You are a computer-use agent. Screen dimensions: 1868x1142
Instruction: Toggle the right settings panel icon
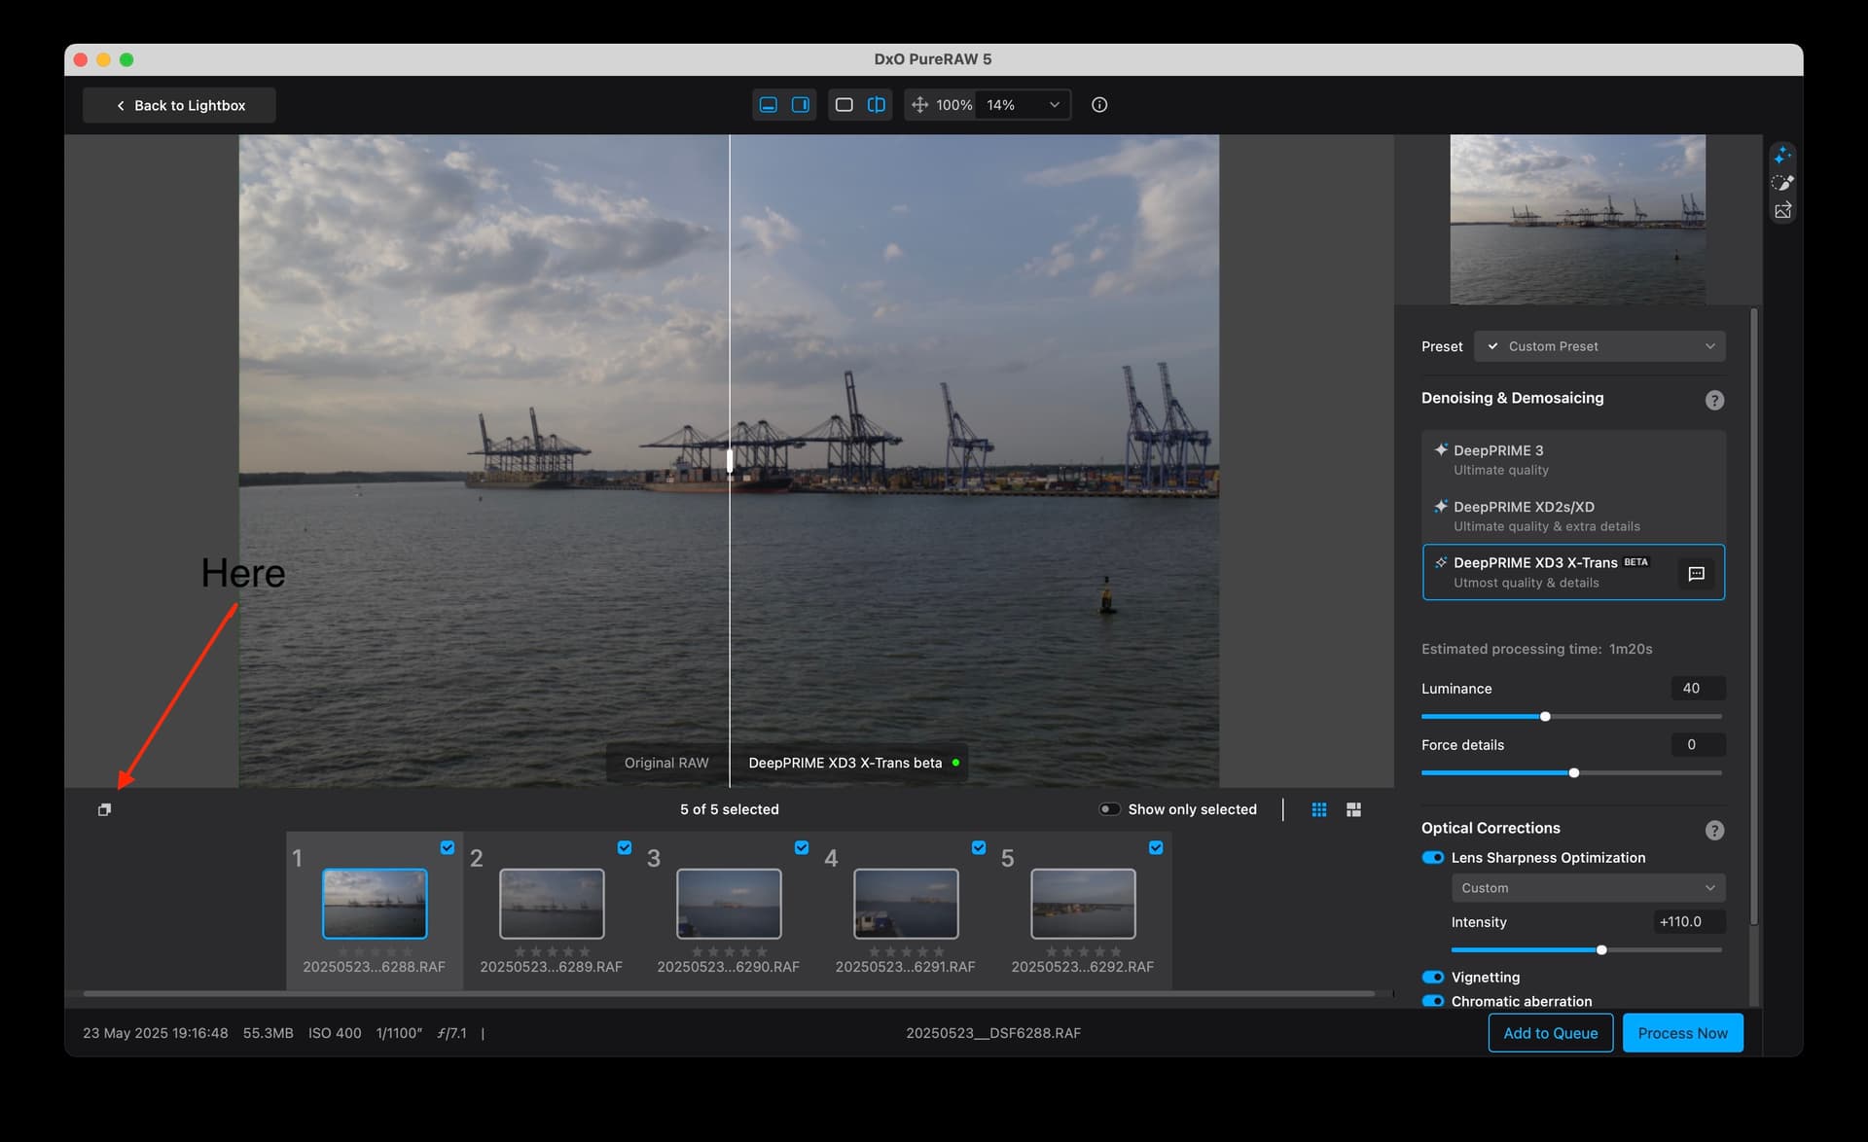coord(801,105)
